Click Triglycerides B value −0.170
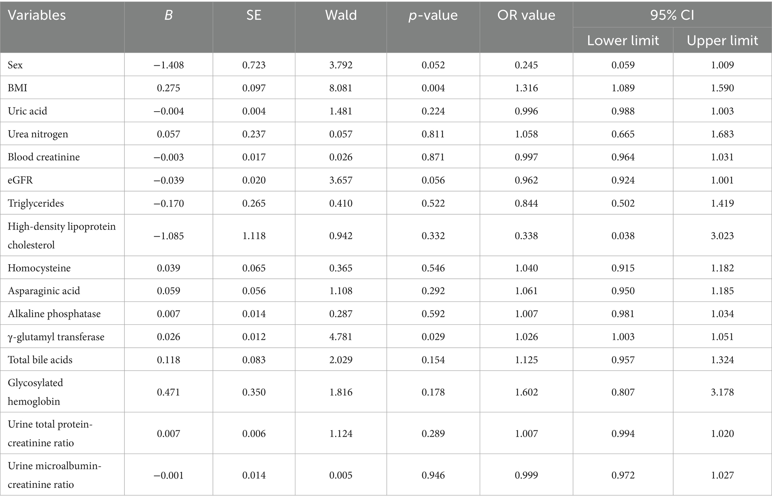This screenshot has height=502, width=772. pyautogui.click(x=169, y=203)
